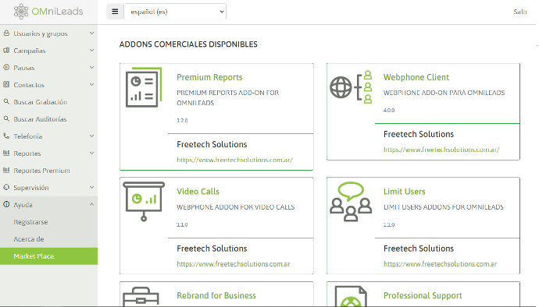Click the Reportes chart icon
This screenshot has width=539, height=307.
[x=6, y=153]
